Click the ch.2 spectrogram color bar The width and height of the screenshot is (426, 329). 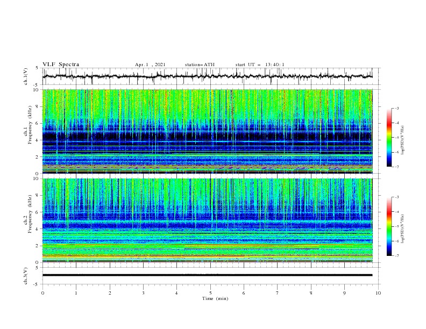(389, 226)
